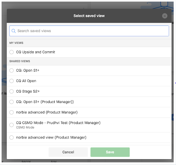
Task: Choose norbie advanced (Product Manager) radio button
Action: click(x=11, y=112)
